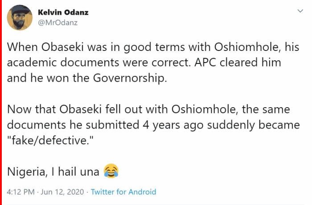Screen dimensions: 312x205
Task: Open the tweet options chevron menu
Action: 300,11
